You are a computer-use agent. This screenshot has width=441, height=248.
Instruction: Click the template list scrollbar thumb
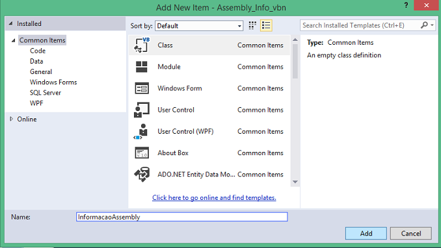295,61
